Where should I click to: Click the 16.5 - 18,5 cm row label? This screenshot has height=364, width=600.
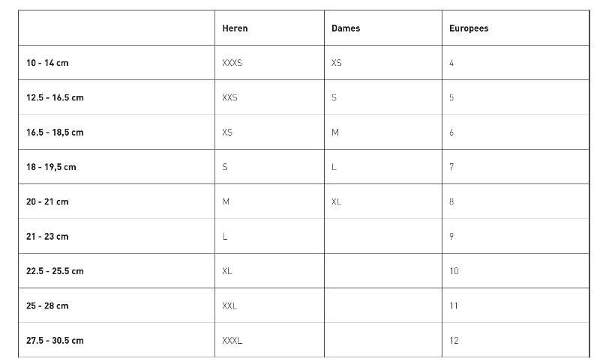[55, 133]
